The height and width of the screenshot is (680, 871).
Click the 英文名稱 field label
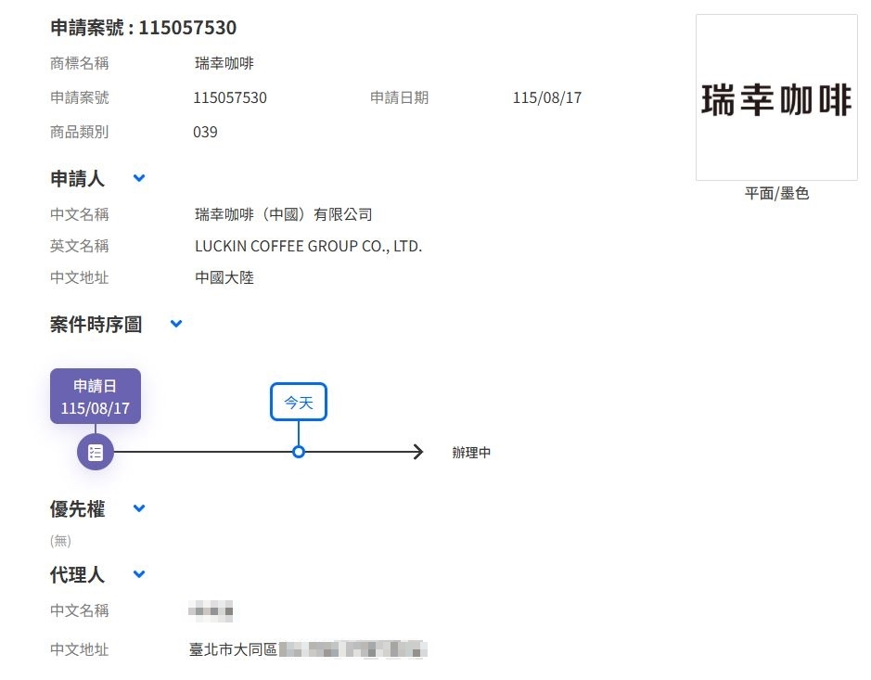(x=80, y=246)
